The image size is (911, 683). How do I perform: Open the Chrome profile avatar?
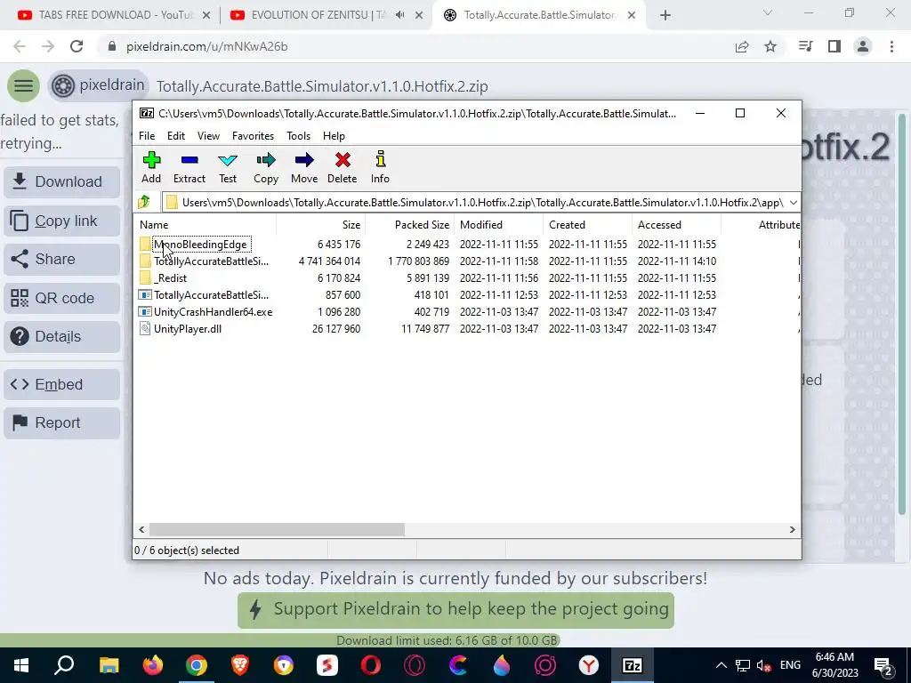(863, 46)
